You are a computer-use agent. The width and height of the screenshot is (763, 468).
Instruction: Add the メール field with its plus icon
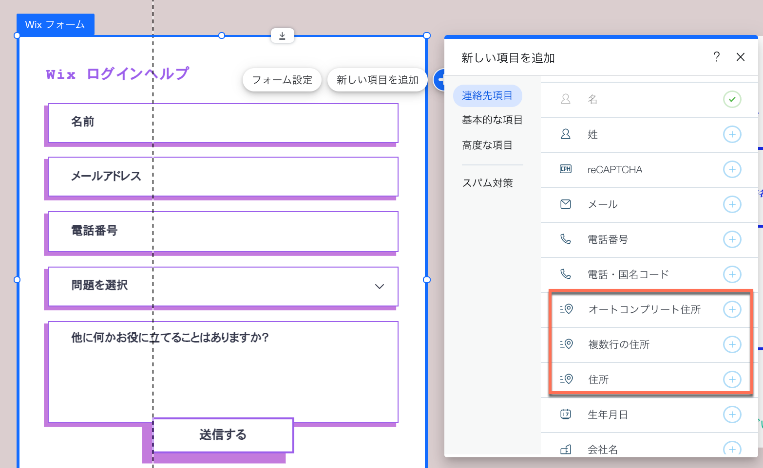pos(732,204)
